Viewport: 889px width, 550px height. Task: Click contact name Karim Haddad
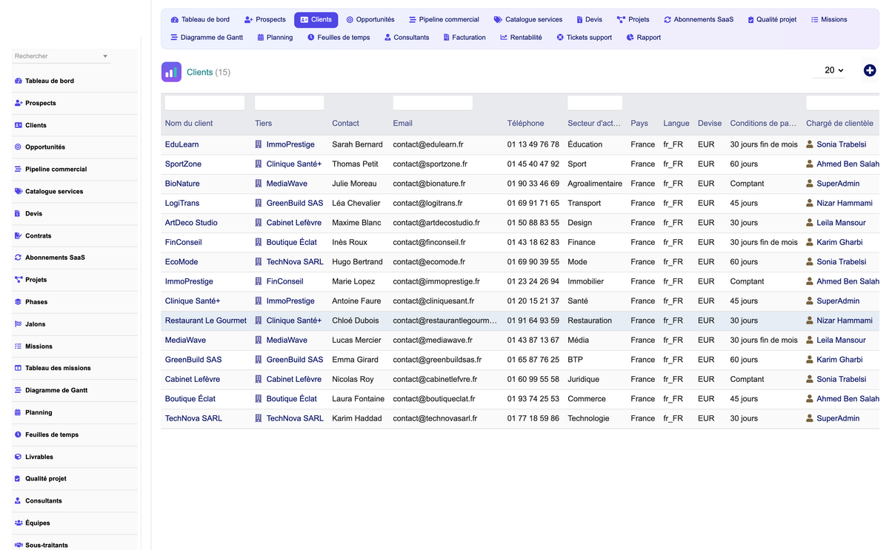(357, 418)
